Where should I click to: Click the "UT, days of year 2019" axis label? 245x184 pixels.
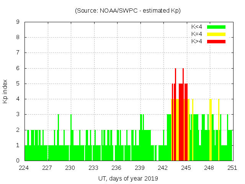pos(128,178)
